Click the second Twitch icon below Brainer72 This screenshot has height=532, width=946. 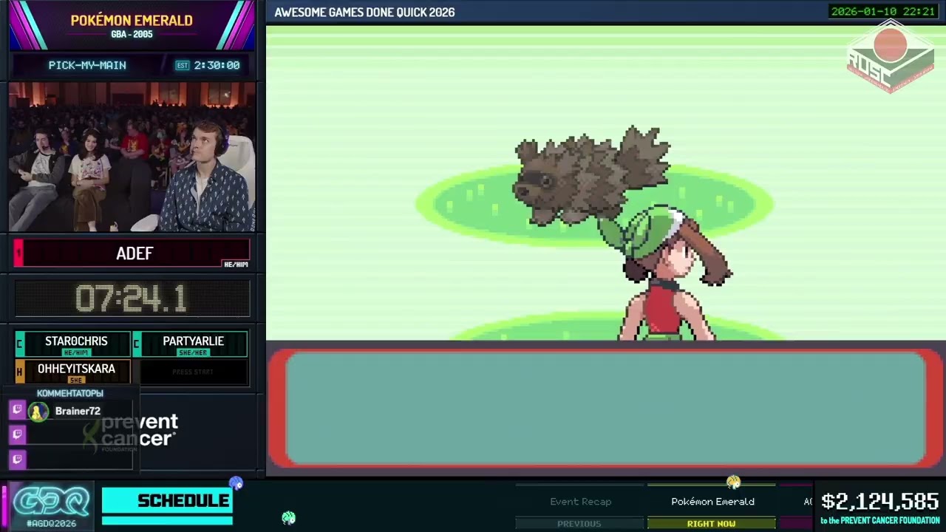[x=18, y=434]
